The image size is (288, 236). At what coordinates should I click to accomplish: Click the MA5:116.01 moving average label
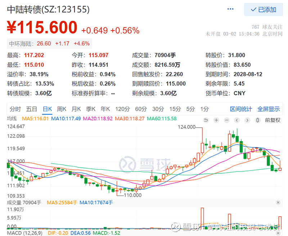(x=35, y=119)
